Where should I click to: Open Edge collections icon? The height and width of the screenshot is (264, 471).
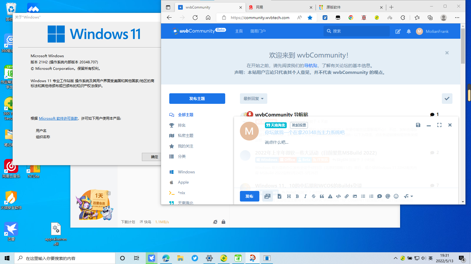click(x=430, y=18)
